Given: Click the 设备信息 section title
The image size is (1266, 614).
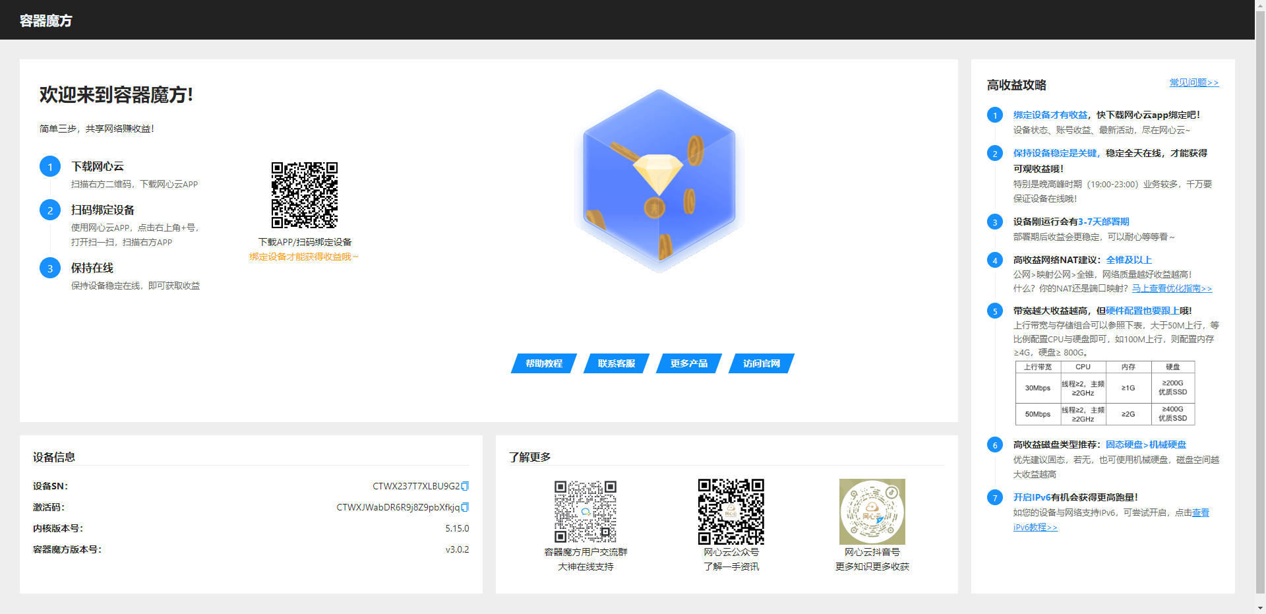Looking at the screenshot, I should (x=54, y=457).
